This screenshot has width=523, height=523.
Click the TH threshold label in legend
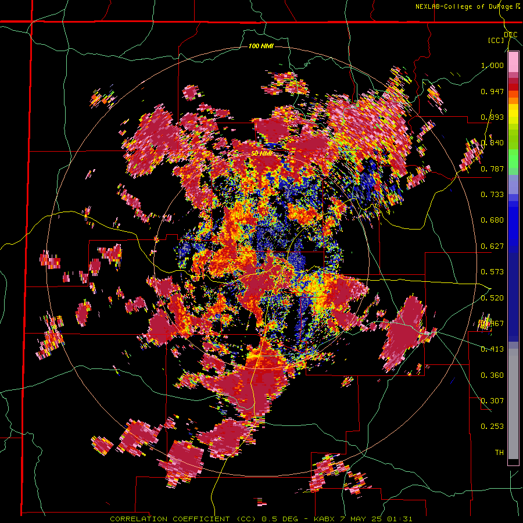(x=499, y=453)
